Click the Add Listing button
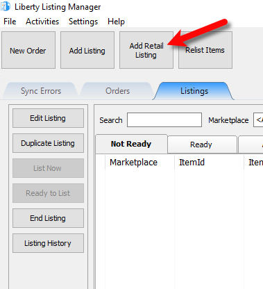Viewport: 263px width, 289px height. (x=87, y=50)
